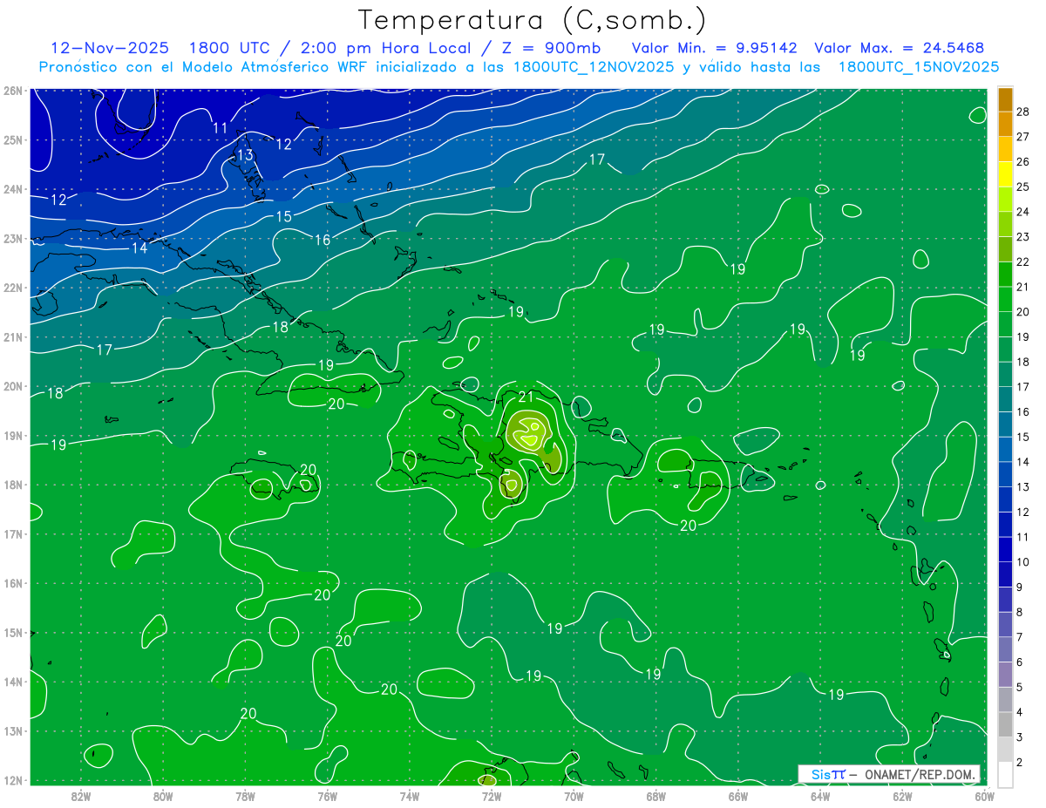Screen dimensions: 1046x808
Task: Select the pressure level "Z = 900mb"
Action: tap(553, 48)
